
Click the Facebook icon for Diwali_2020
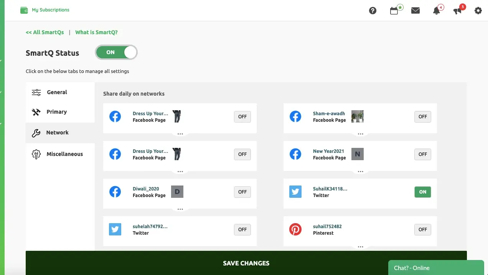[115, 192]
